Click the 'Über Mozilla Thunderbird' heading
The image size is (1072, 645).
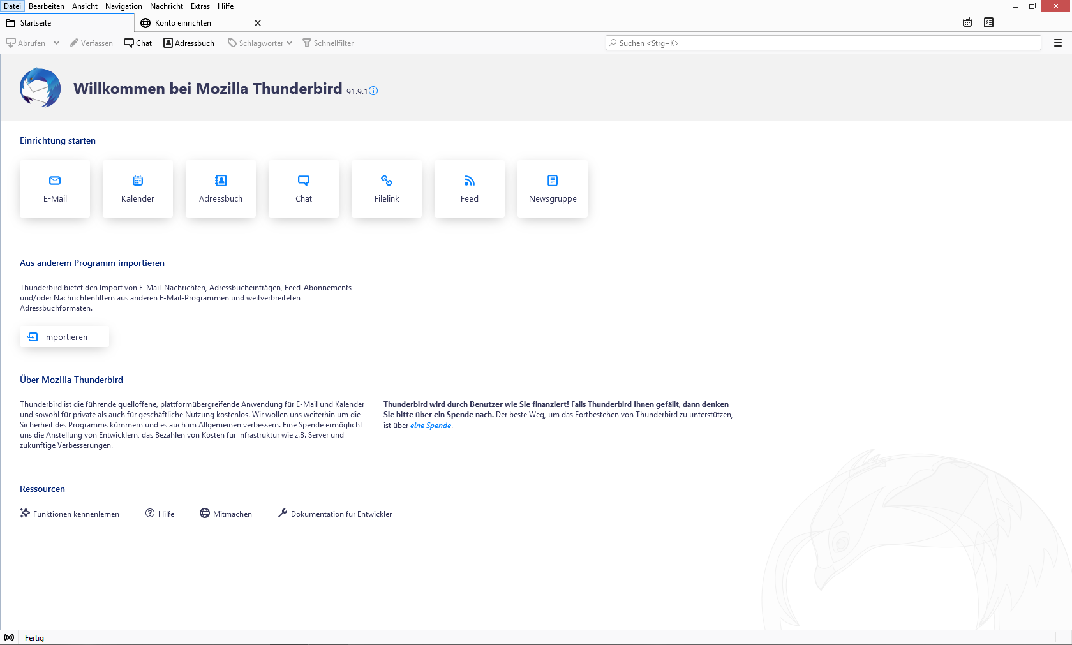tap(71, 380)
